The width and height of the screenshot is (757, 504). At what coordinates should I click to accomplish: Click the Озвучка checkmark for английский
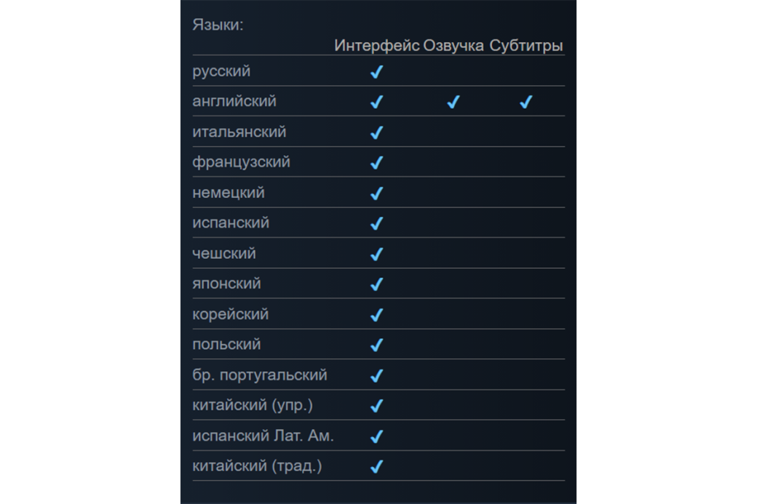pos(453,102)
